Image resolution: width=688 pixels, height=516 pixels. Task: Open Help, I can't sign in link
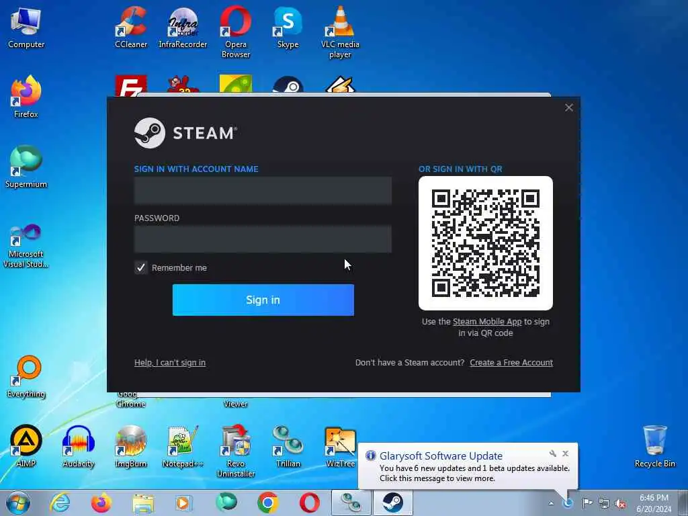pyautogui.click(x=170, y=362)
